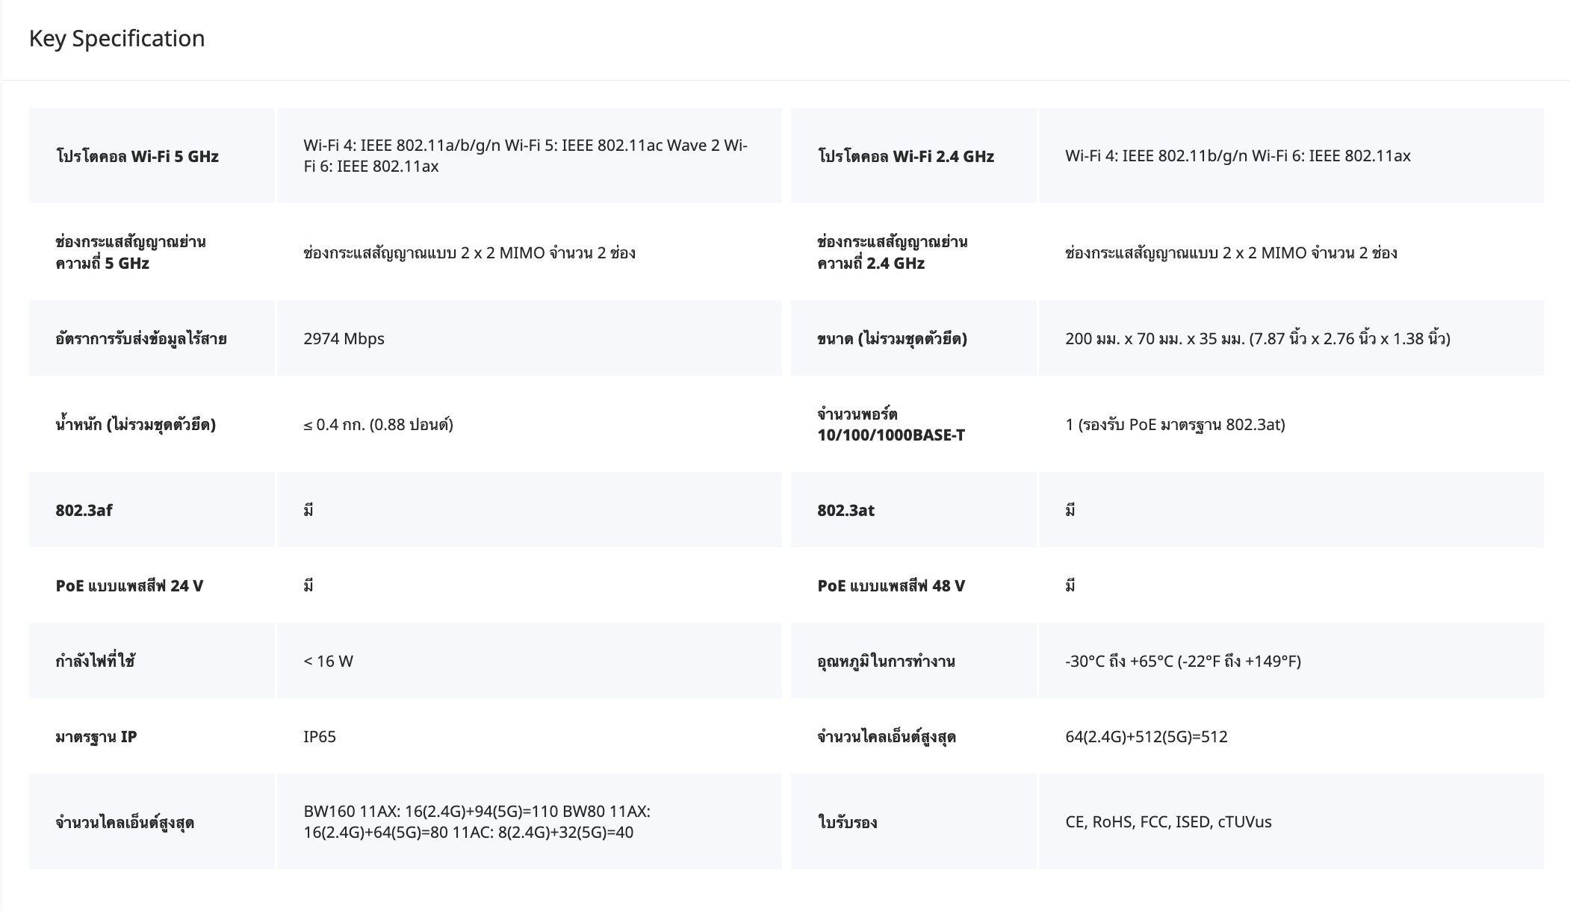
Task: Click the '< 16 W' power consumption value
Action: point(328,661)
